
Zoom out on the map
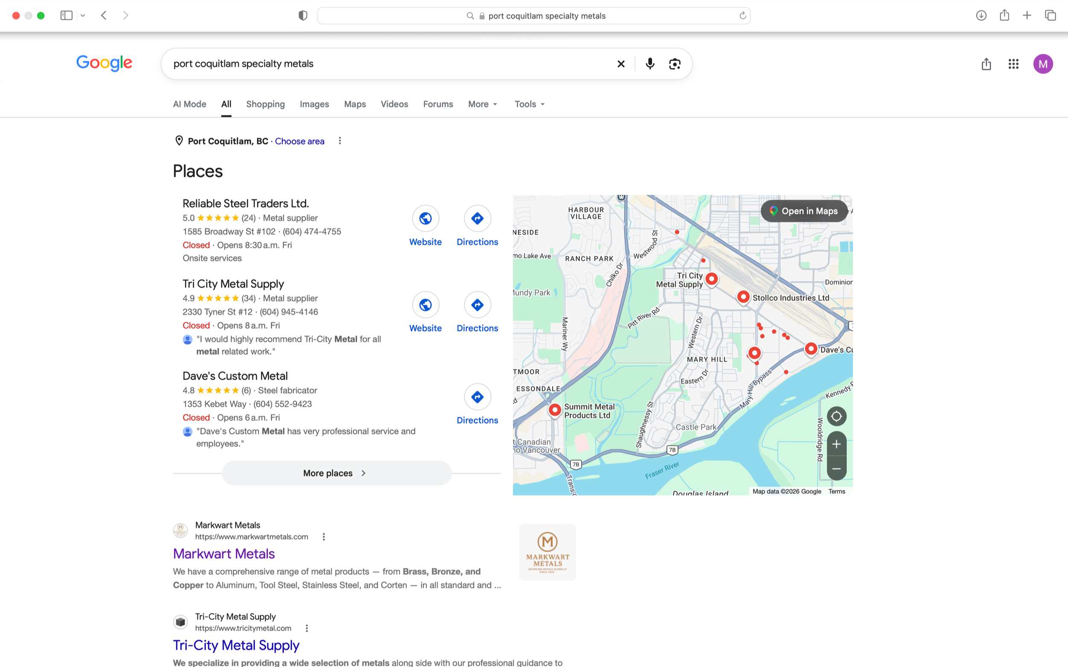(836, 468)
